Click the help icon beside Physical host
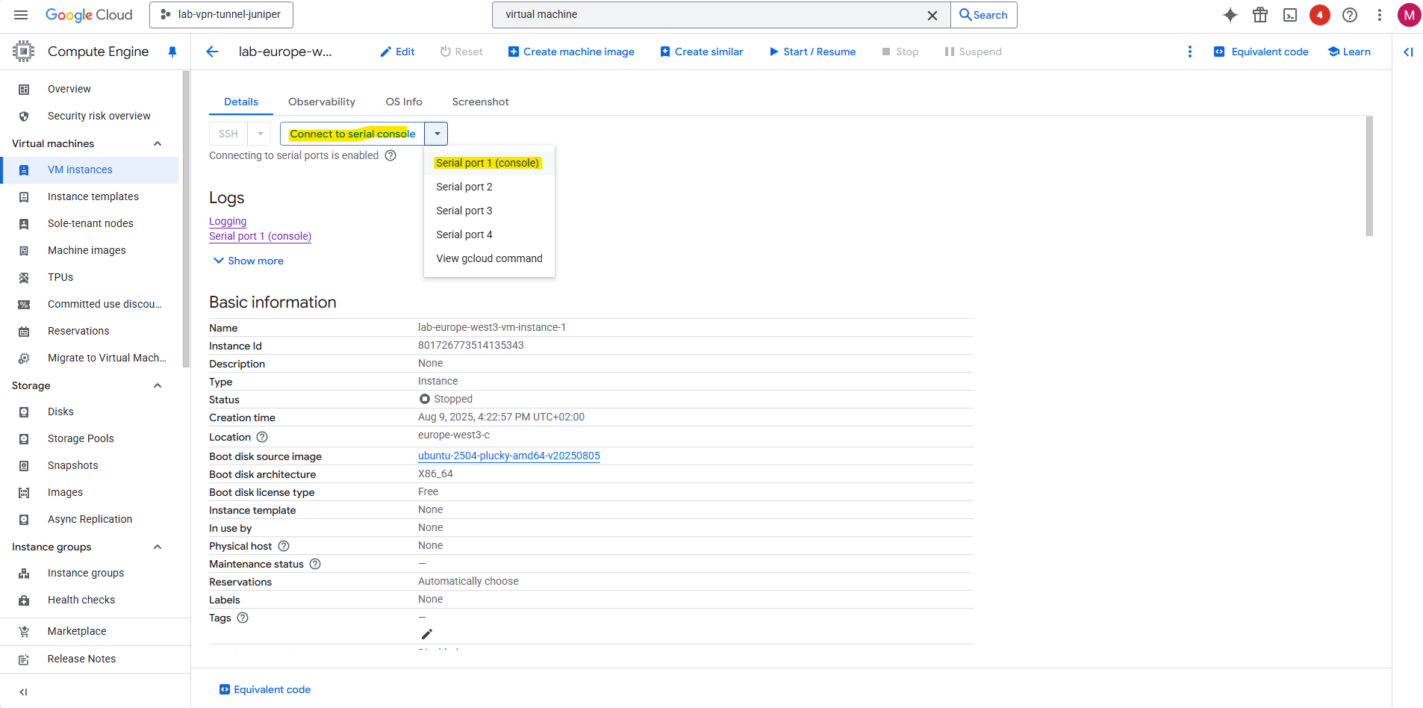Image resolution: width=1423 pixels, height=708 pixels. click(x=284, y=546)
